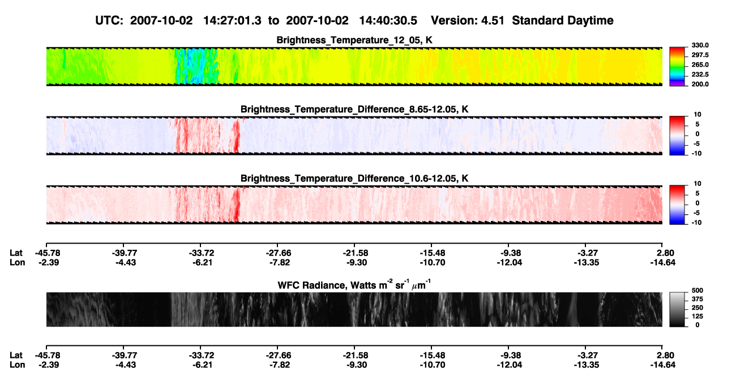
Task: Click the UTC time range header text
Action: pos(355,20)
